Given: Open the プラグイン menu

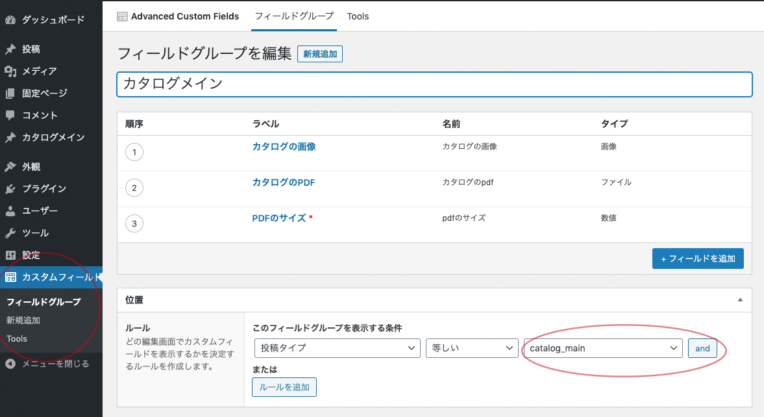Looking at the screenshot, I should point(44,189).
